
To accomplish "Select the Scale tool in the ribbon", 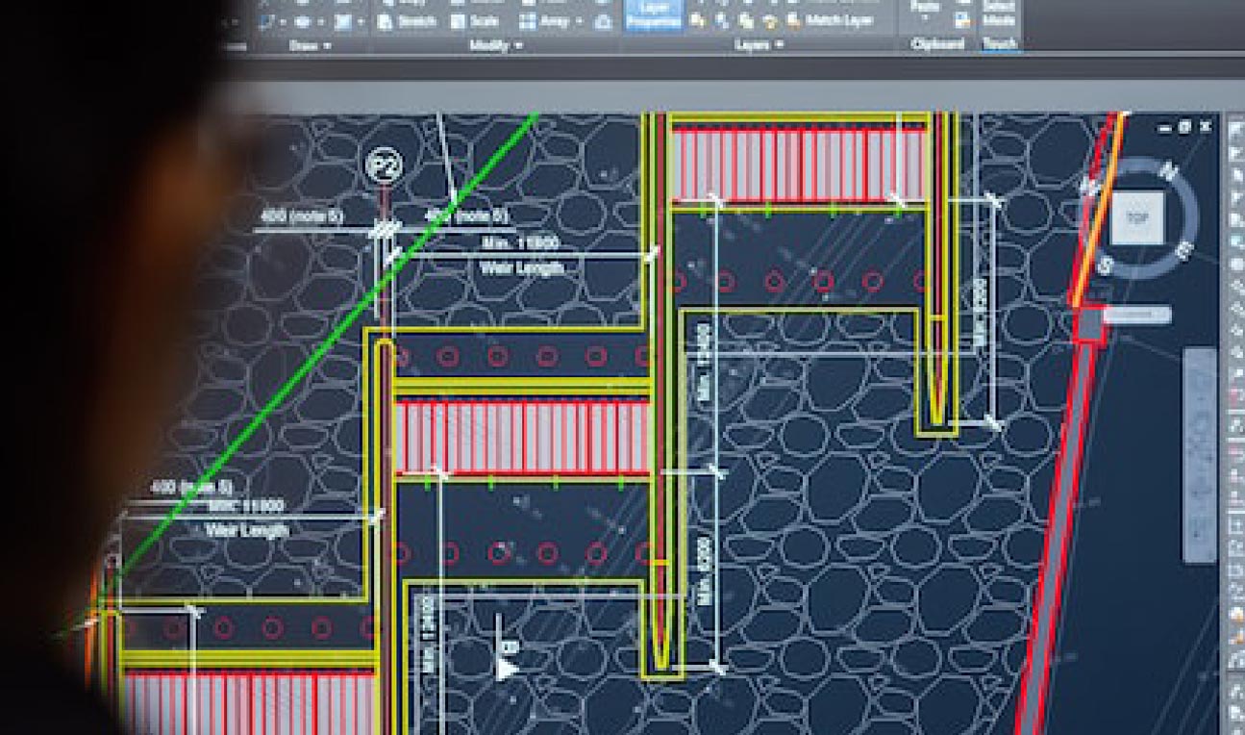I will pyautogui.click(x=476, y=19).
